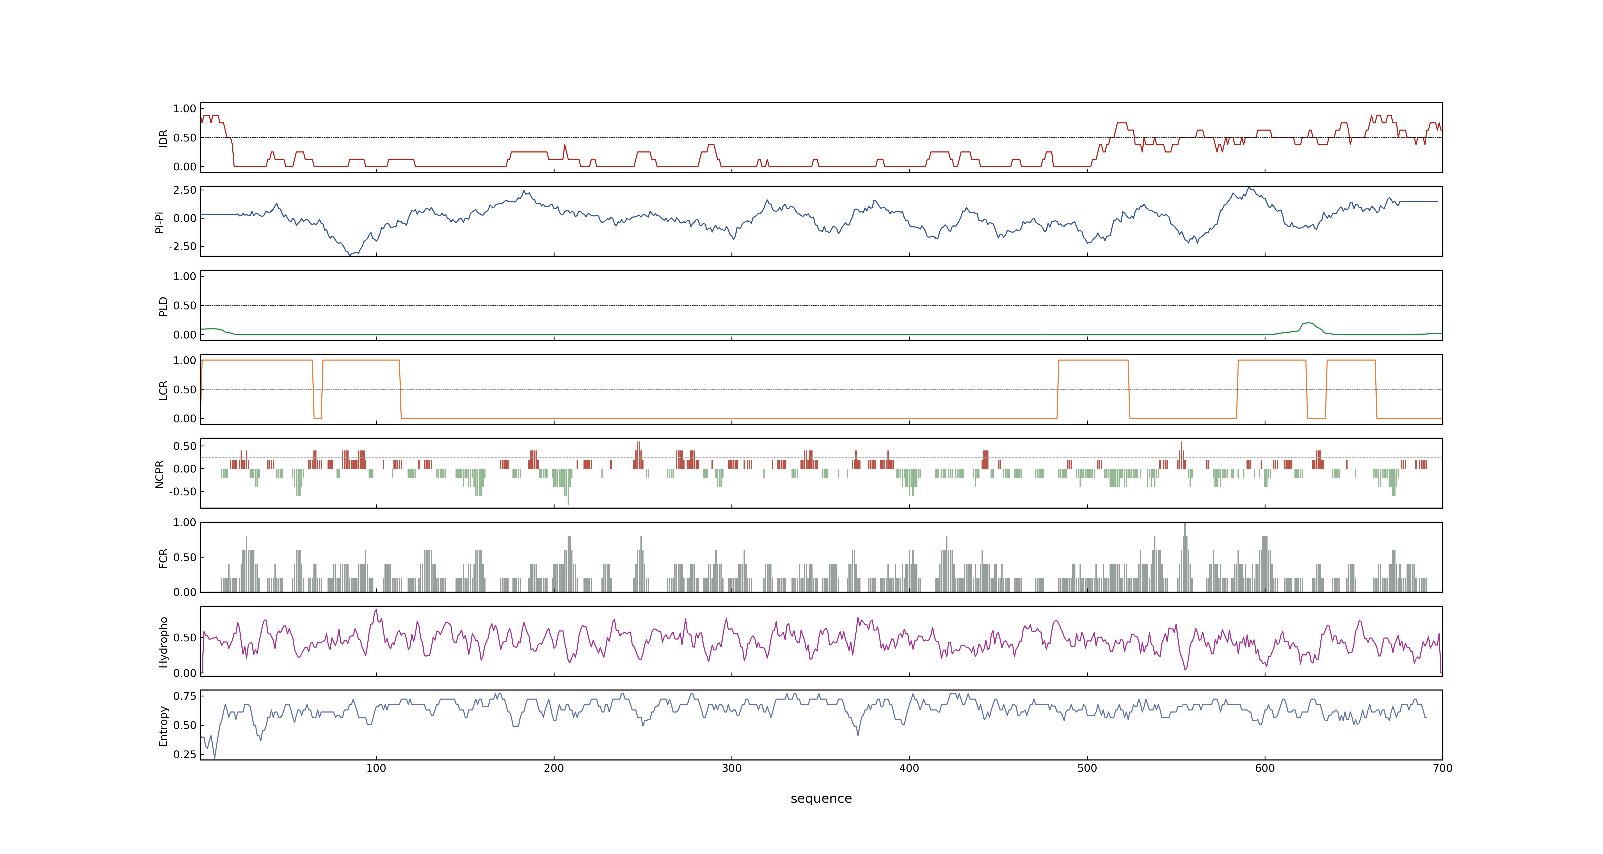
Task: Click the 0.50 tick of the NCPR panel
Action: [x=185, y=446]
